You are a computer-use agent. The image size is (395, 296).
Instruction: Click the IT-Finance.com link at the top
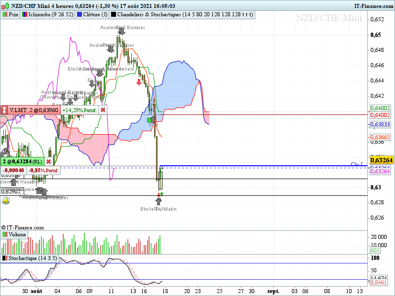(374, 6)
